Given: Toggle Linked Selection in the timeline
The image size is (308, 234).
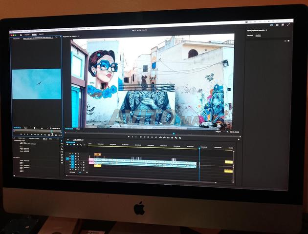Looking at the screenshot, I should [x=74, y=144].
